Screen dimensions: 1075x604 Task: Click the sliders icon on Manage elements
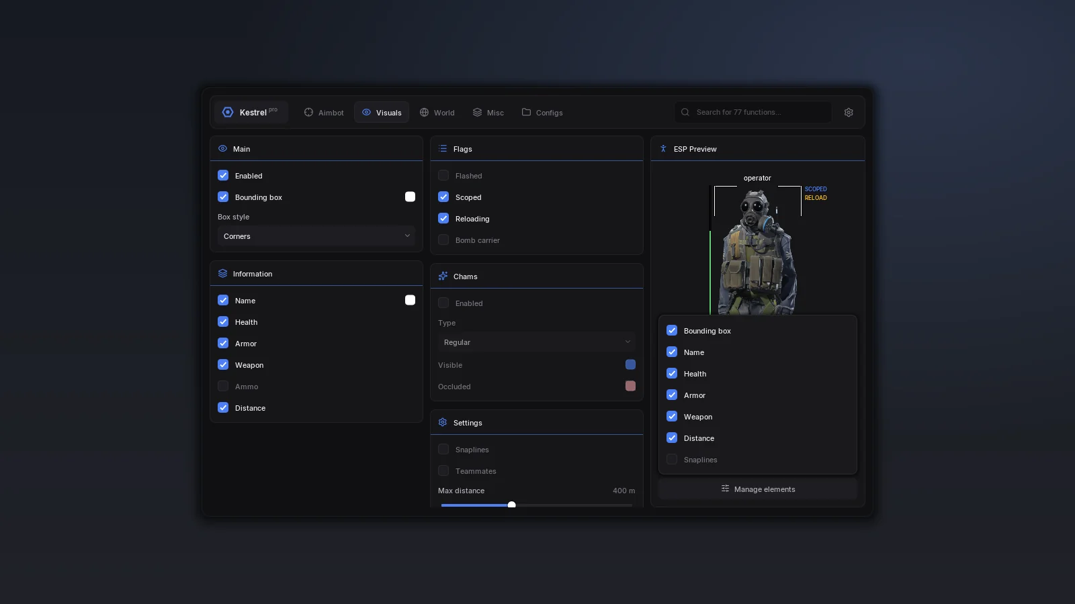tap(725, 489)
